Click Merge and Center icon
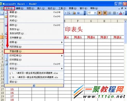 point(109,13)
